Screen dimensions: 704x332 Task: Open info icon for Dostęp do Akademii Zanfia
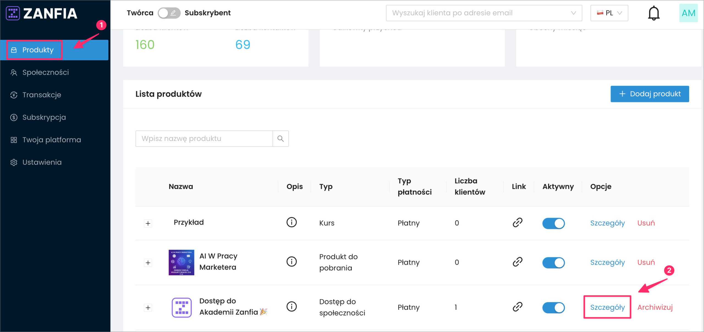[x=291, y=306]
